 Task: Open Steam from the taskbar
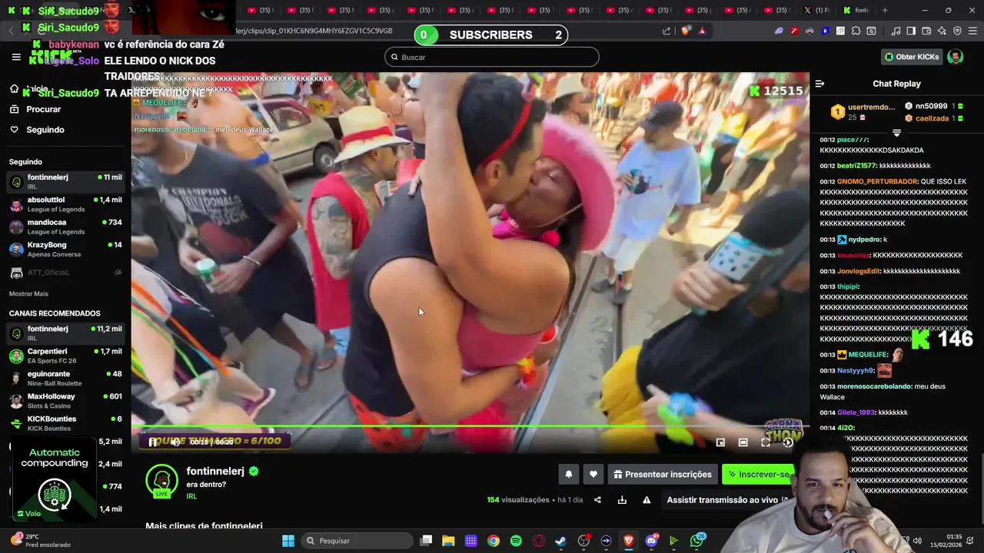(x=561, y=541)
